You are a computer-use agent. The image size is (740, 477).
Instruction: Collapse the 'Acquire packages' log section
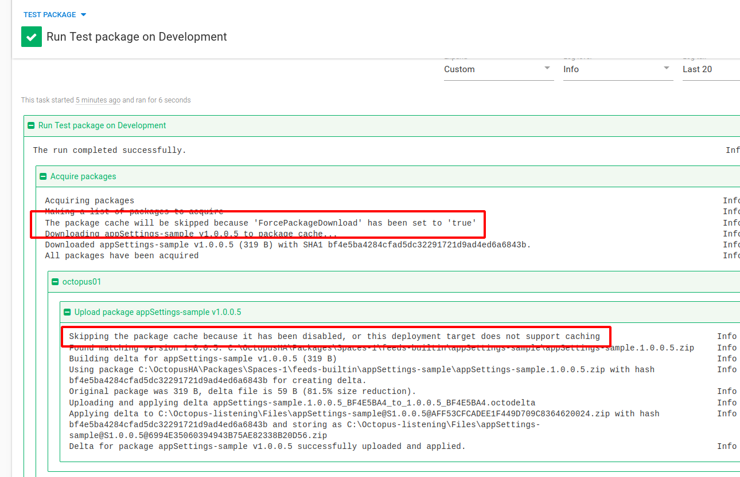[43, 176]
